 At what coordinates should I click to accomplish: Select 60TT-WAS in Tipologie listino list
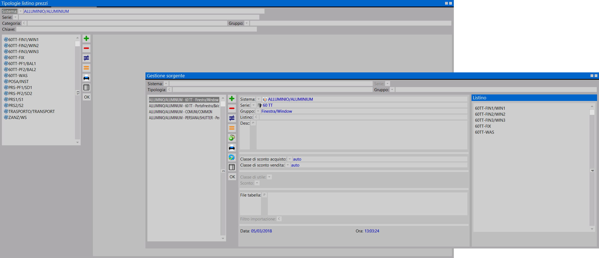click(16, 76)
